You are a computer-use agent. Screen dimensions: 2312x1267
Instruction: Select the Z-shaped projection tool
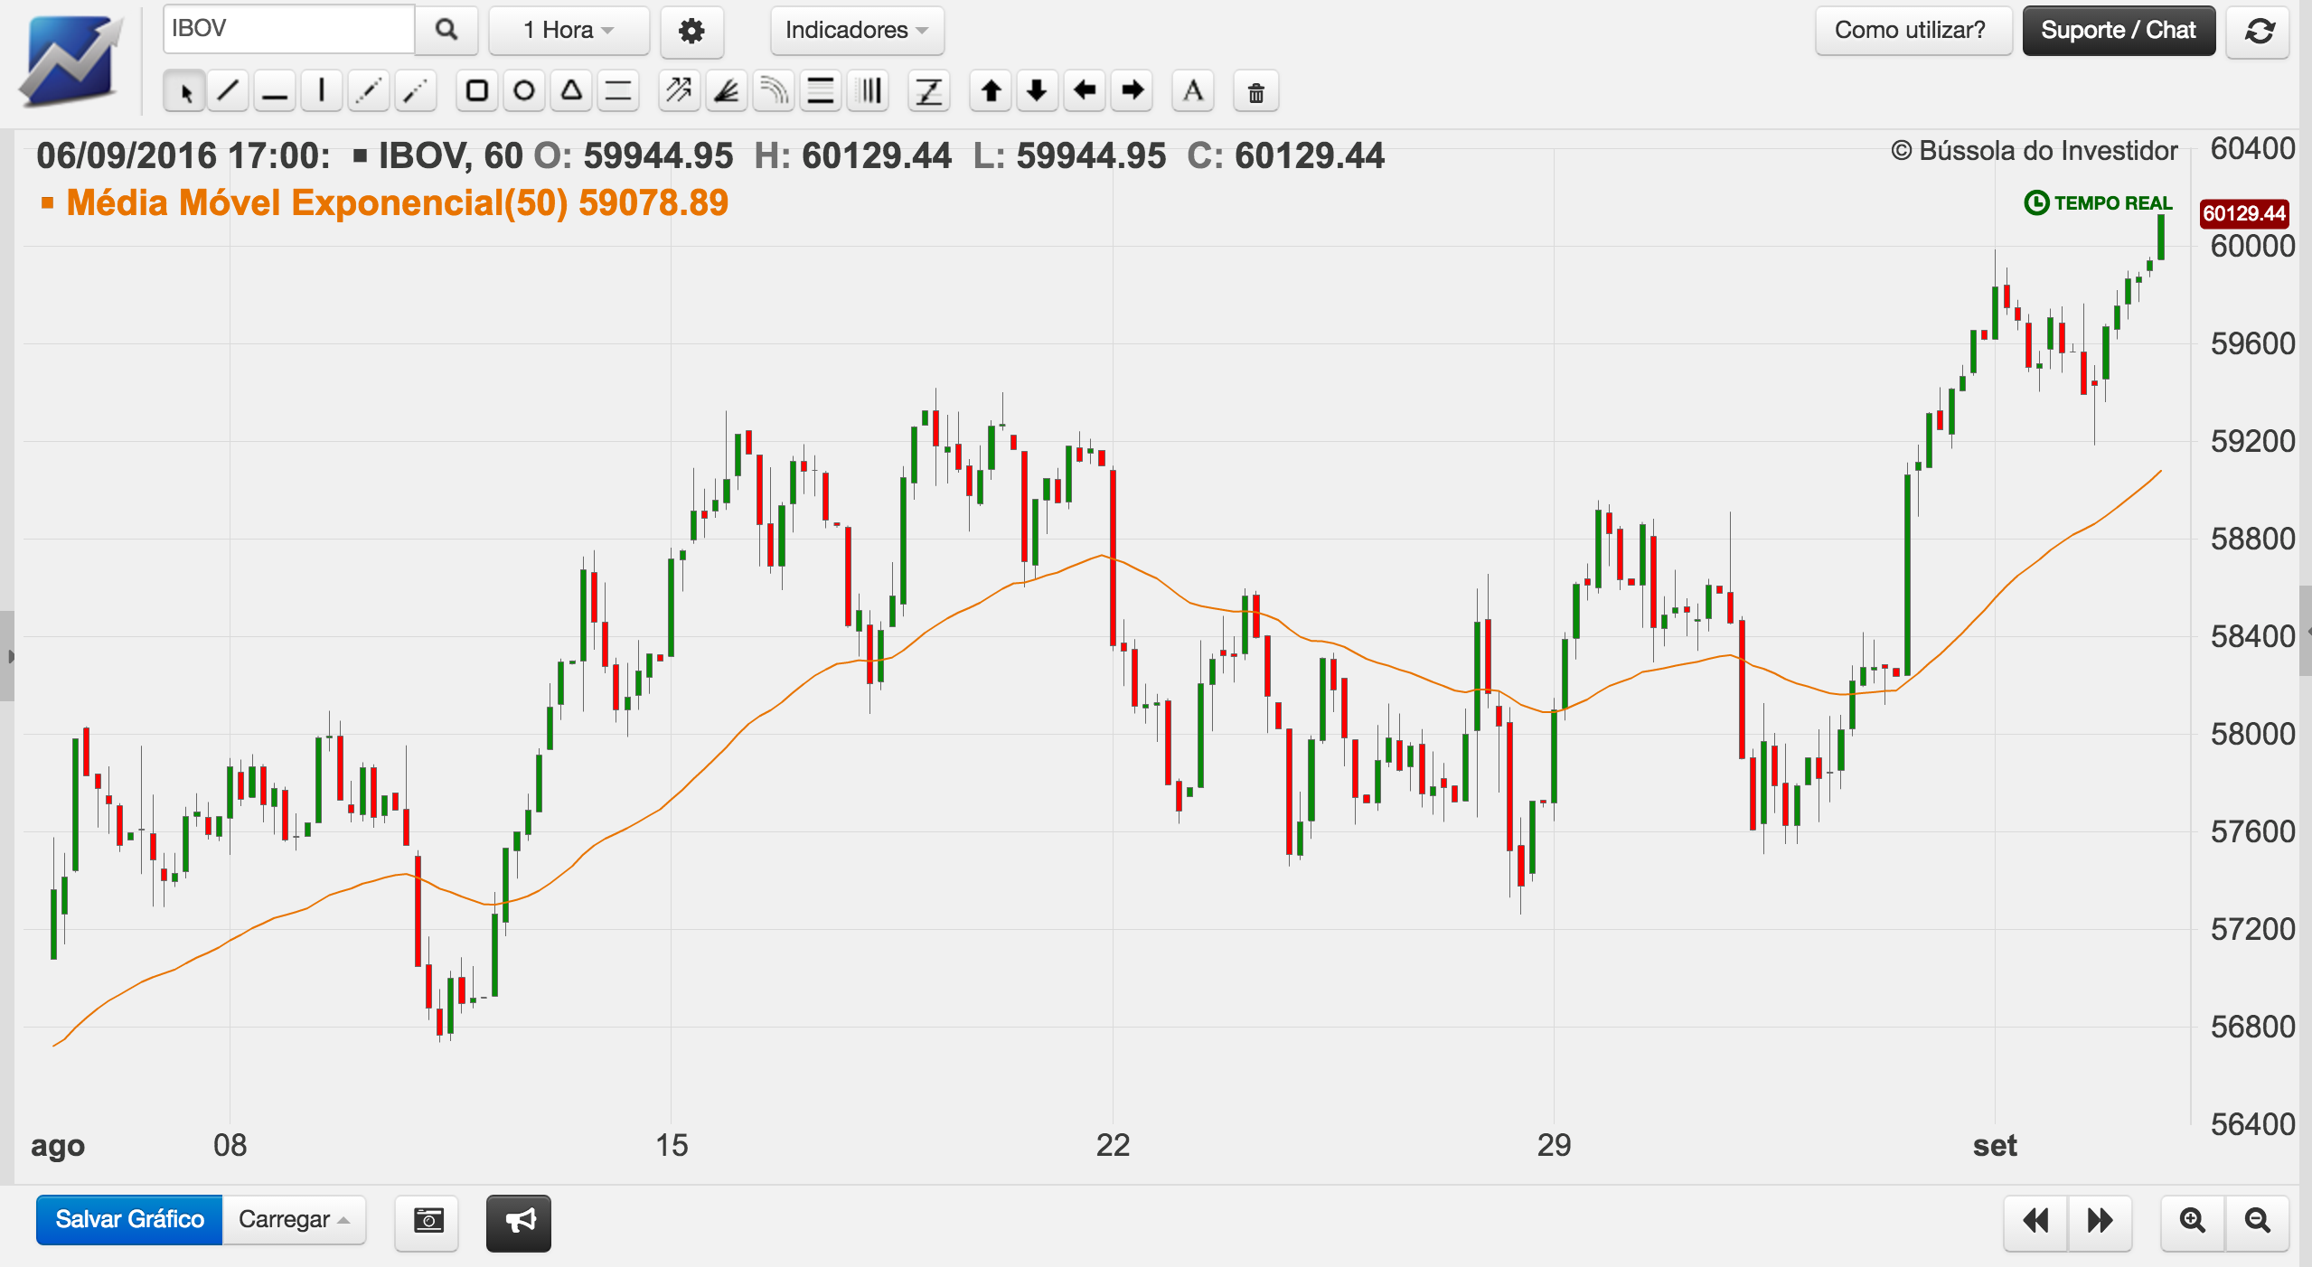click(x=929, y=91)
